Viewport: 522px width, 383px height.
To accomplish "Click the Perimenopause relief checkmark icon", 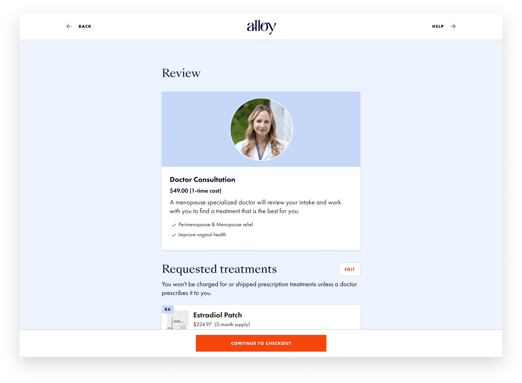I will (x=174, y=225).
